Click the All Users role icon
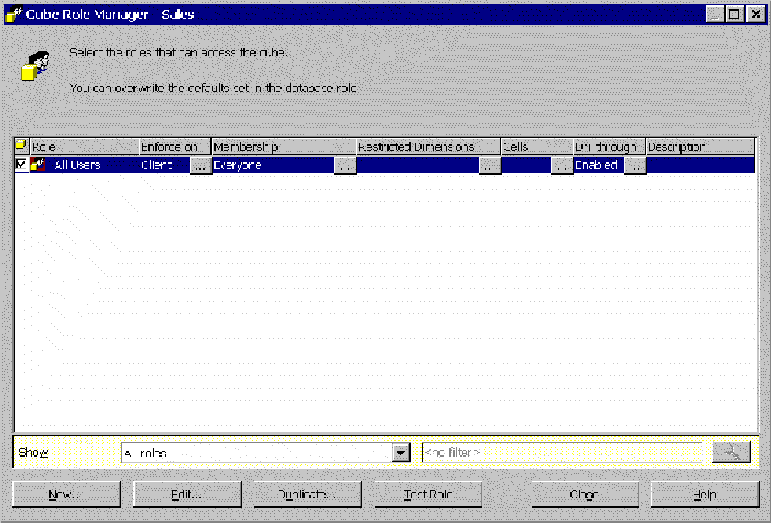The width and height of the screenshot is (772, 524). coord(37,165)
